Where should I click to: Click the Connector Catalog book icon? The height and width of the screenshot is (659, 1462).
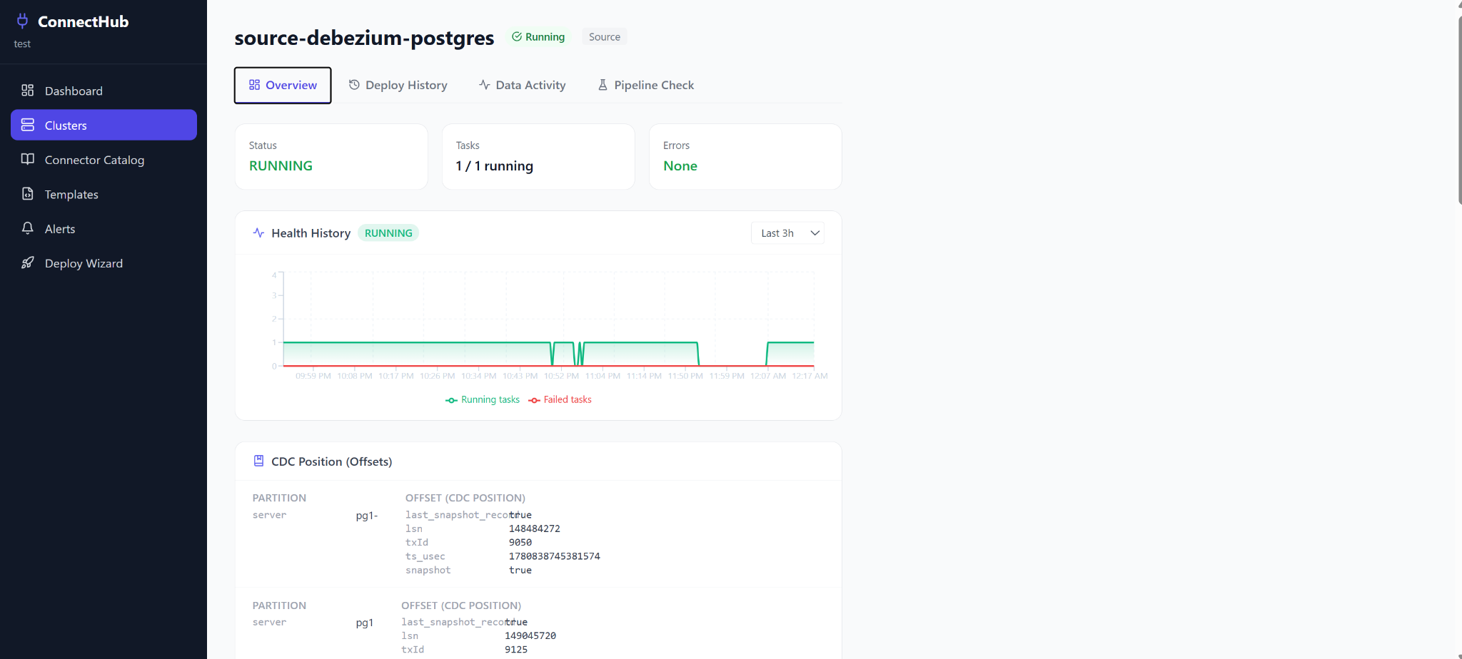(x=28, y=159)
